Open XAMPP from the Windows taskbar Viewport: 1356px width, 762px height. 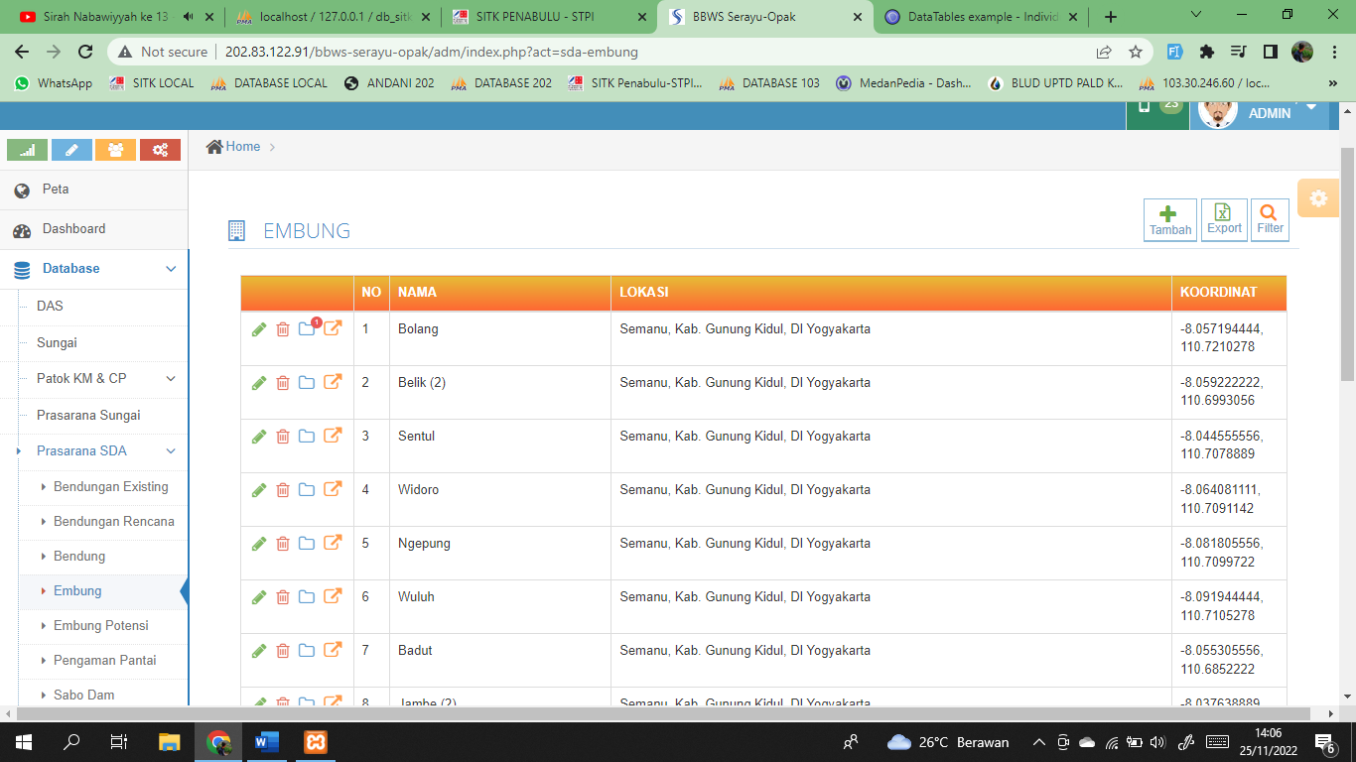click(x=316, y=741)
